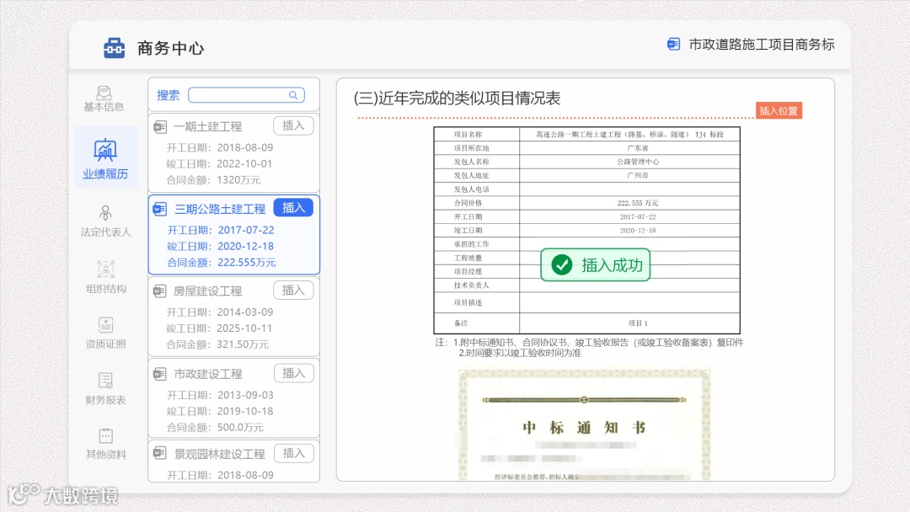The image size is (910, 512).
Task: Click the green checkmark in 插入成功 toast
Action: (x=561, y=265)
